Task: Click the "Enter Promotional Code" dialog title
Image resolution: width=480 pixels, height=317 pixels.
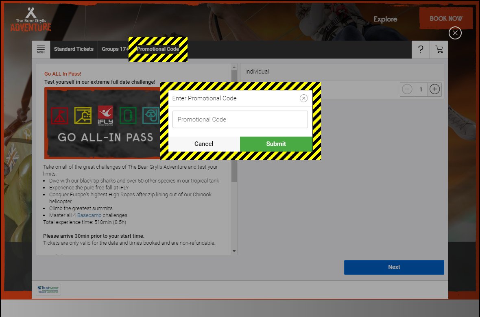Action: (x=205, y=98)
